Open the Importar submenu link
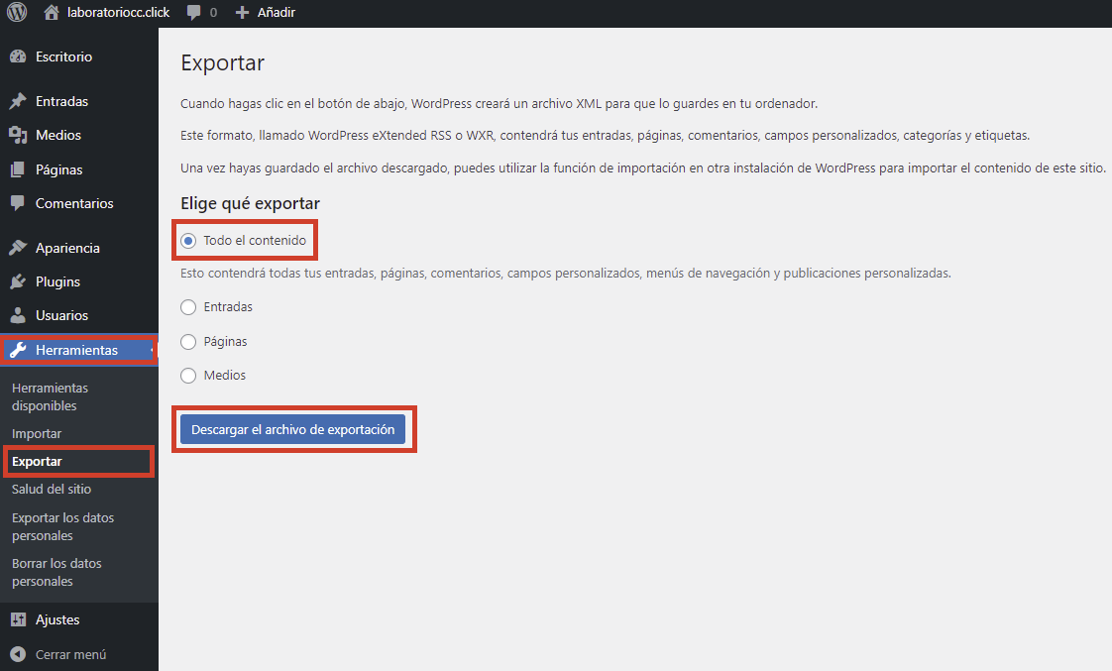This screenshot has width=1112, height=671. [36, 433]
